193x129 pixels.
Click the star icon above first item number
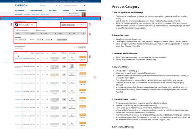coord(18,56)
